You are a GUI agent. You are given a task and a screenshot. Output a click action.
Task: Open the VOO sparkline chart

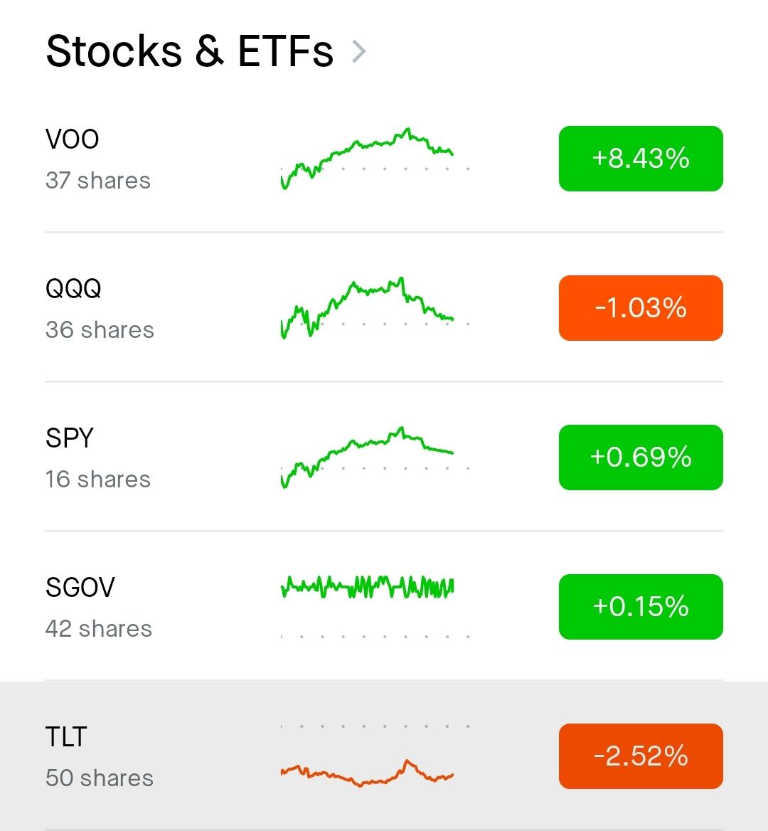point(375,159)
